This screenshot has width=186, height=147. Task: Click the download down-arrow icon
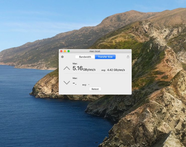(67, 83)
